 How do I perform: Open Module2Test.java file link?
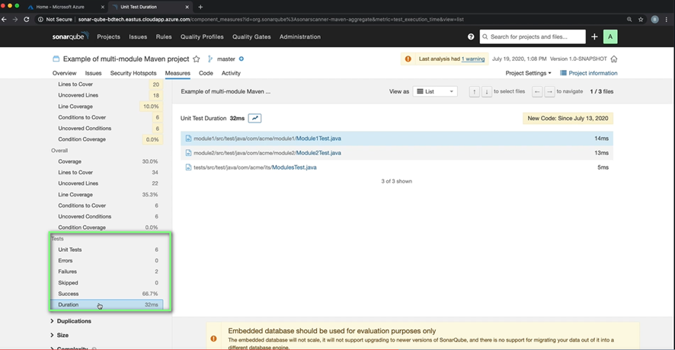pyautogui.click(x=318, y=153)
